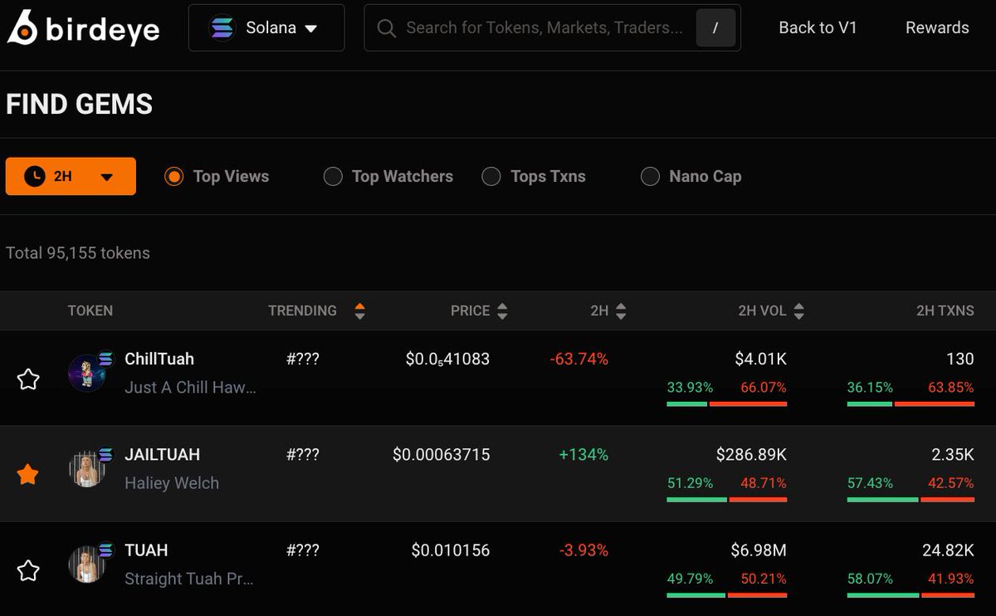Click TUAH price $0.010156
This screenshot has width=996, height=616.
(451, 550)
